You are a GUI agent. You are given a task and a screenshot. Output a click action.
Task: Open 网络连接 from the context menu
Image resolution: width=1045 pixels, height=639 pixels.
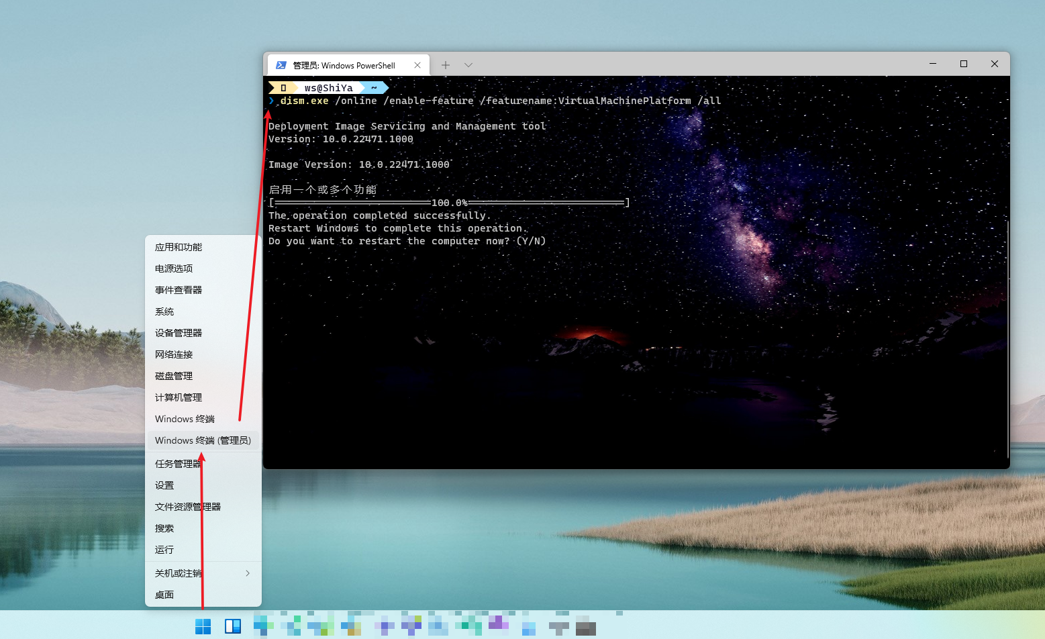click(x=203, y=354)
